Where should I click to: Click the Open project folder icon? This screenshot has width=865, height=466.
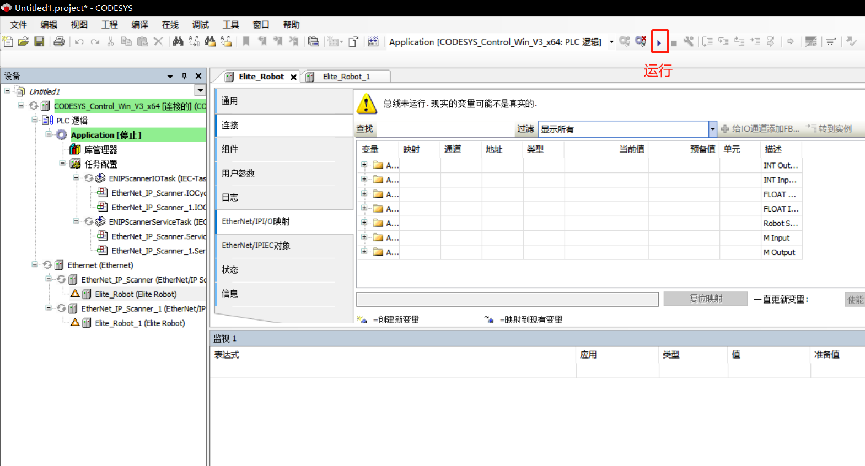(x=23, y=41)
